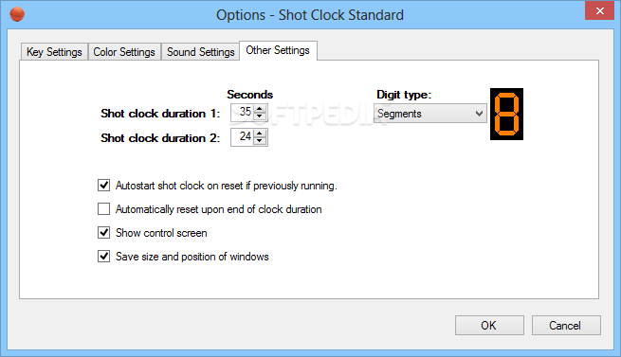
Task: Decrease Shot clock duration 2 with down arrow
Action: [260, 141]
